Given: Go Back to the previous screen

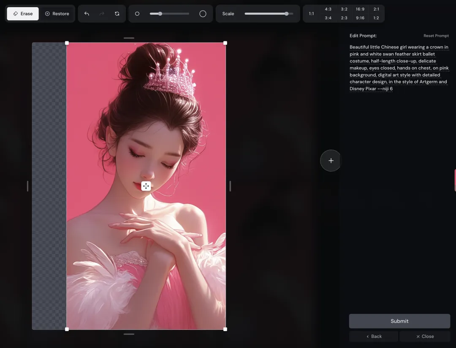Looking at the screenshot, I should (x=374, y=336).
